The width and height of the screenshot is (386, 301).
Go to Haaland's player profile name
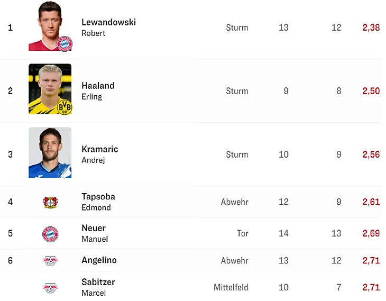pos(98,86)
